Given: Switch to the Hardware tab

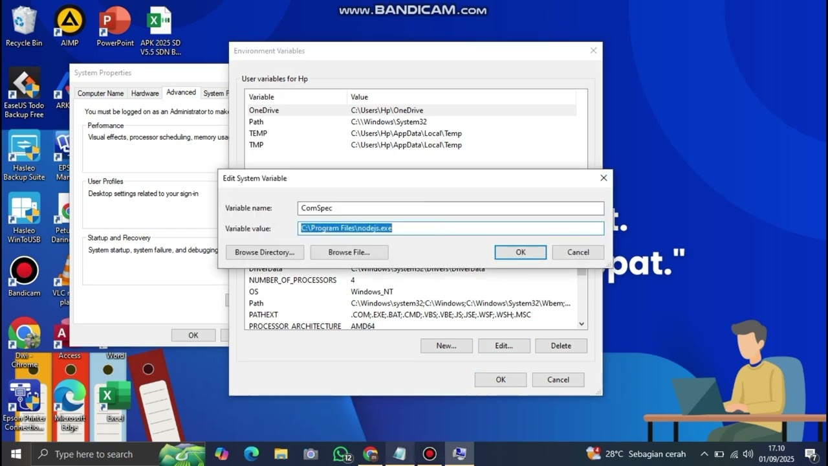Looking at the screenshot, I should coord(145,93).
